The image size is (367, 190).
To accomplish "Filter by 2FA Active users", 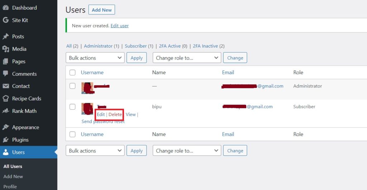I will point(173,46).
